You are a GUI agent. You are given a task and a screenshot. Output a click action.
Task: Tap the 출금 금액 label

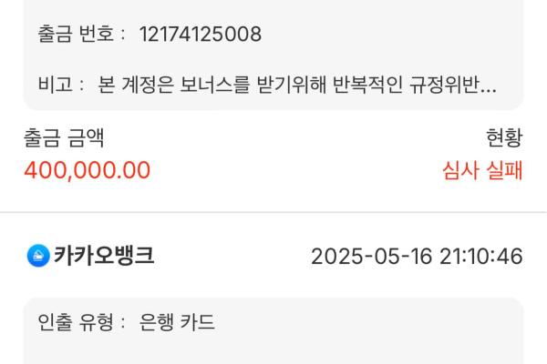(x=64, y=137)
